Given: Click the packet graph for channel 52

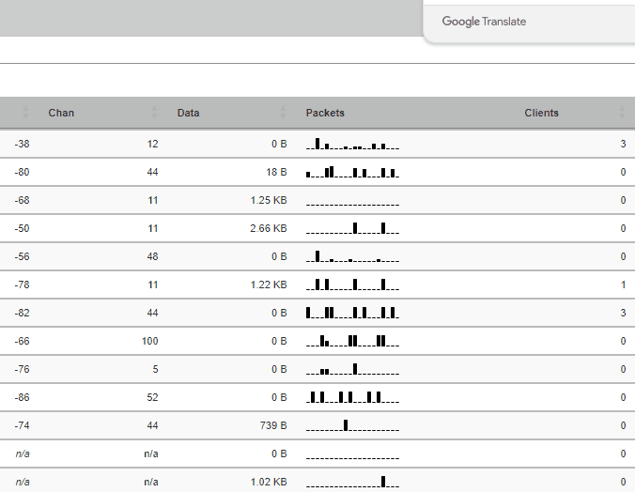Looking at the screenshot, I should [x=352, y=397].
